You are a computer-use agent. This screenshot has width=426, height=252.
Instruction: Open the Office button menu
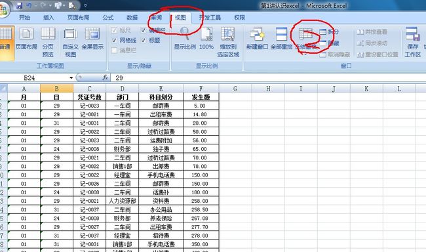coord(3,10)
